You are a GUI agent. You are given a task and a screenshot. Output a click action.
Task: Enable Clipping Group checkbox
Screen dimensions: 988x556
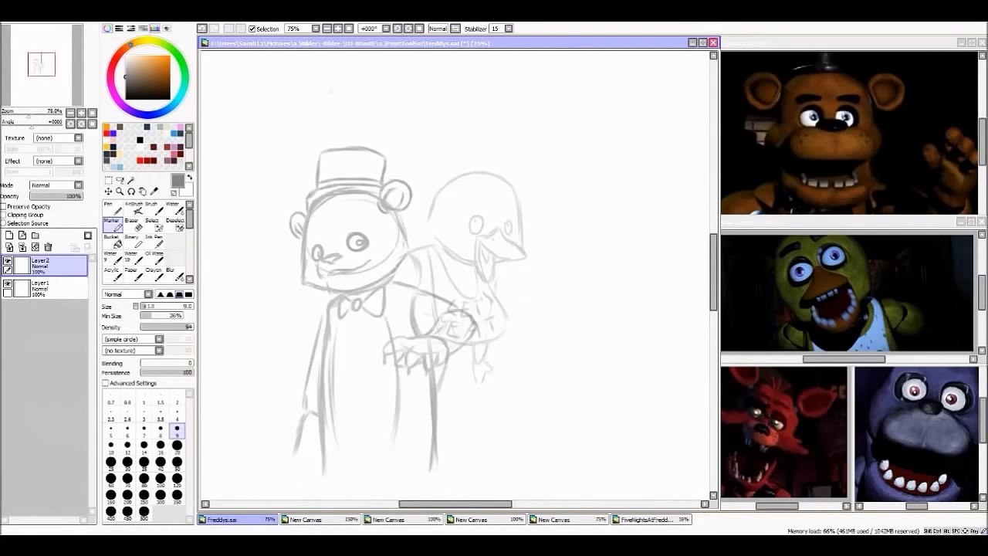point(3,215)
